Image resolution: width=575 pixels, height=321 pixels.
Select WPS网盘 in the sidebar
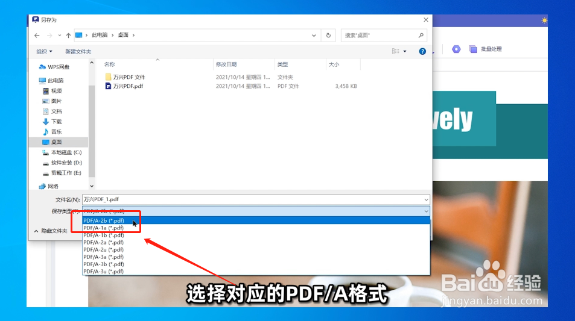coord(54,67)
